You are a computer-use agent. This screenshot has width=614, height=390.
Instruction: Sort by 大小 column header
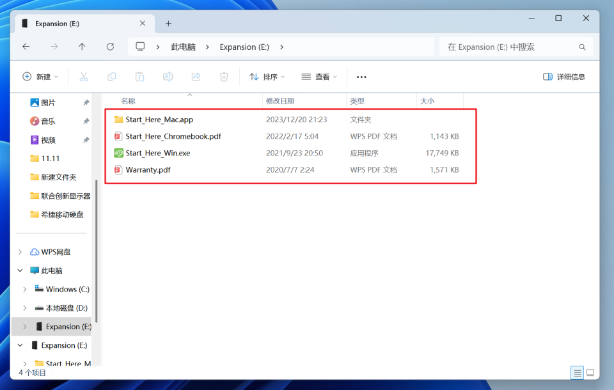pos(427,101)
